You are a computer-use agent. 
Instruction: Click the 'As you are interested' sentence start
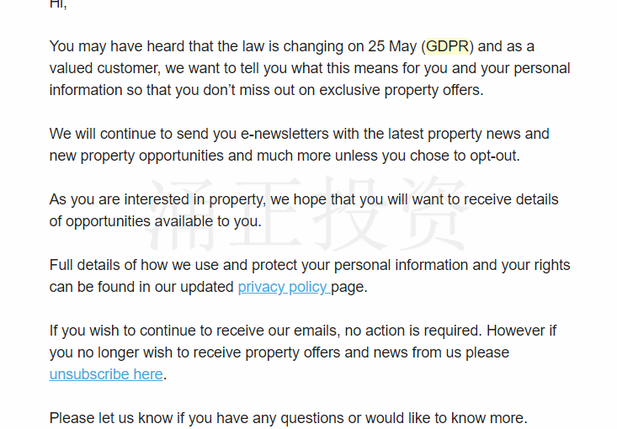point(120,199)
